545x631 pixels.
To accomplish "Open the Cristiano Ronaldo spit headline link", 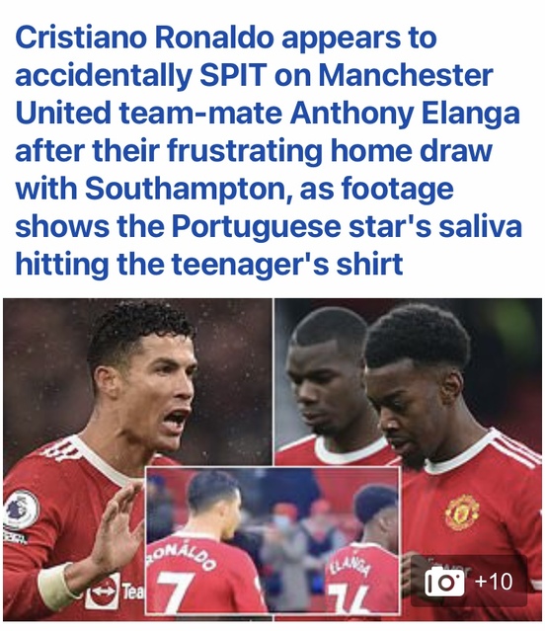I will pos(269,150).
